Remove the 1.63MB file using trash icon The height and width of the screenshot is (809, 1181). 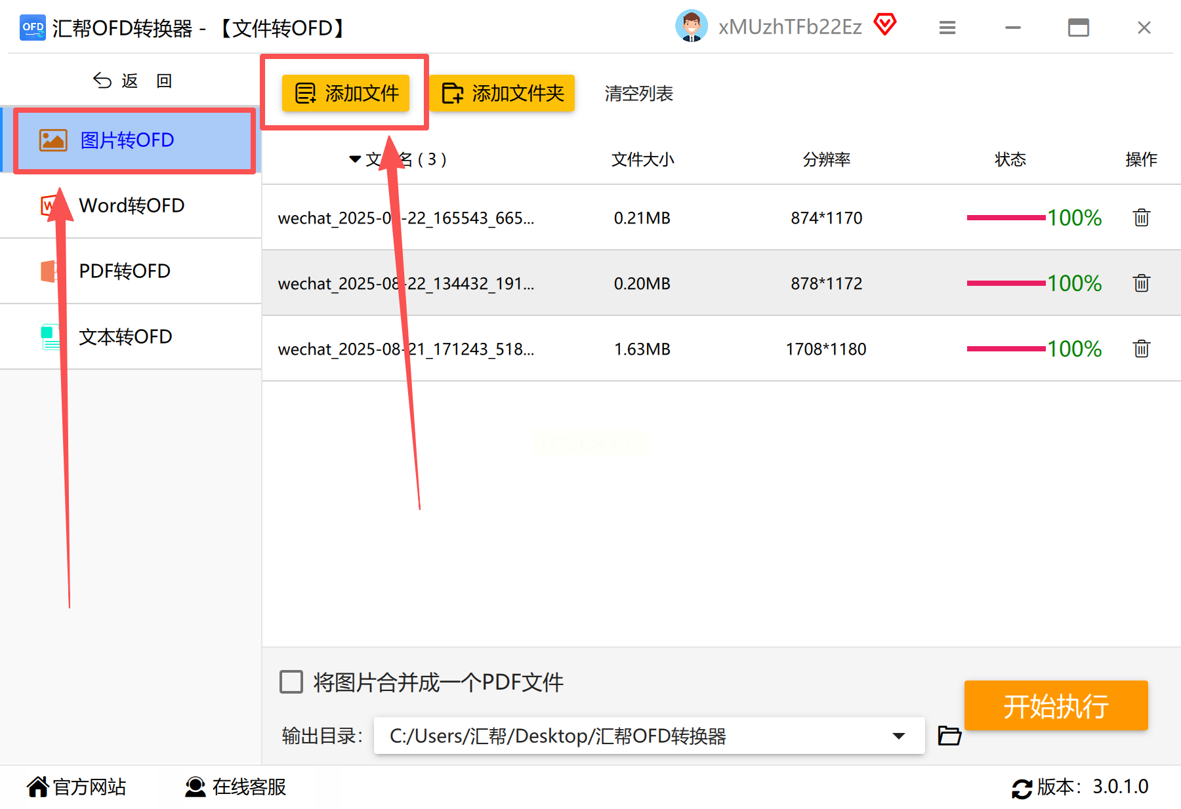click(1141, 349)
